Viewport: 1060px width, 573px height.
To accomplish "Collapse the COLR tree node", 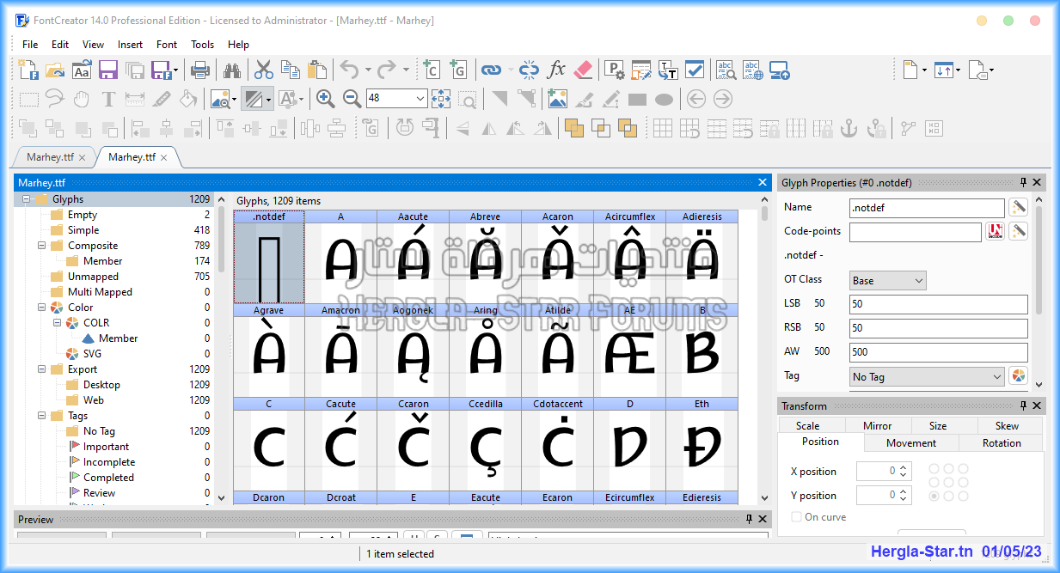I will click(57, 323).
